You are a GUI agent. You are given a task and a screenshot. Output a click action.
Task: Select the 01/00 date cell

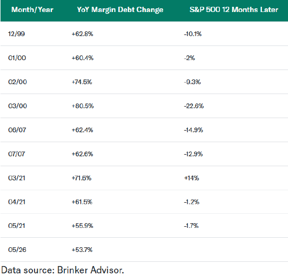click(x=17, y=58)
